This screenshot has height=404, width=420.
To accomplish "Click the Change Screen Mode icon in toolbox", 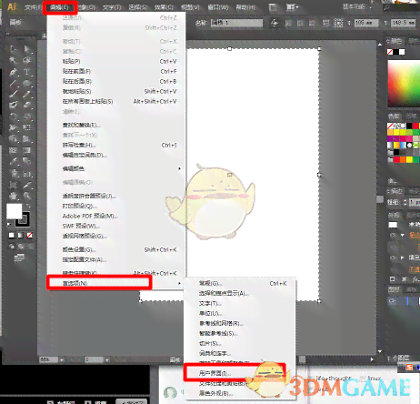I will tap(19, 258).
